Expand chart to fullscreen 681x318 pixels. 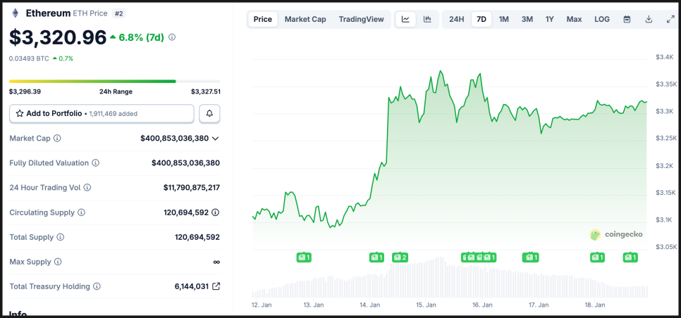pos(670,19)
